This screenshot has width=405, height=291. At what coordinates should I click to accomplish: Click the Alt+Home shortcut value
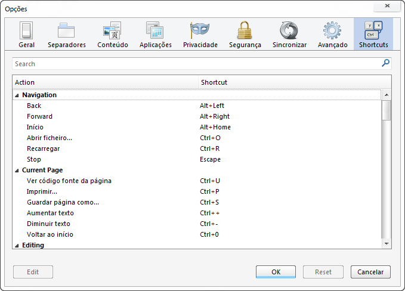[215, 127]
